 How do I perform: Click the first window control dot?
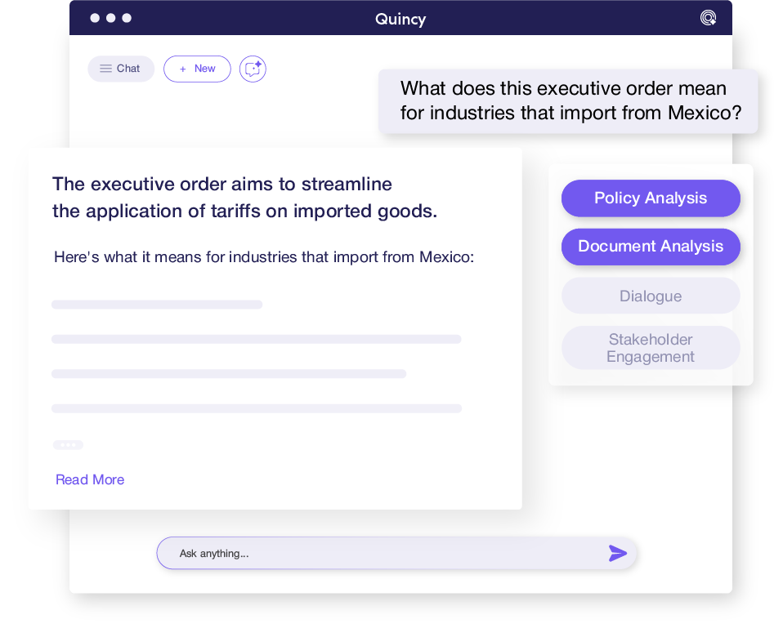95,18
